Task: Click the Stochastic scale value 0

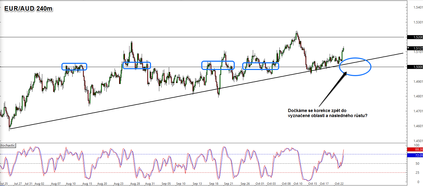Action: tap(418, 182)
